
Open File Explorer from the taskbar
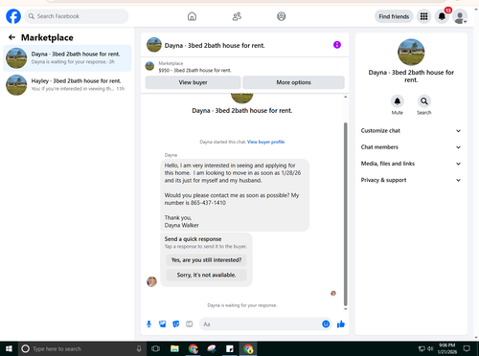tap(174, 348)
